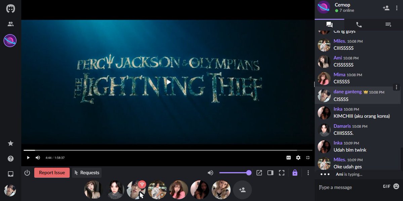Open the Hyperbeam home logo icon

(10, 8)
